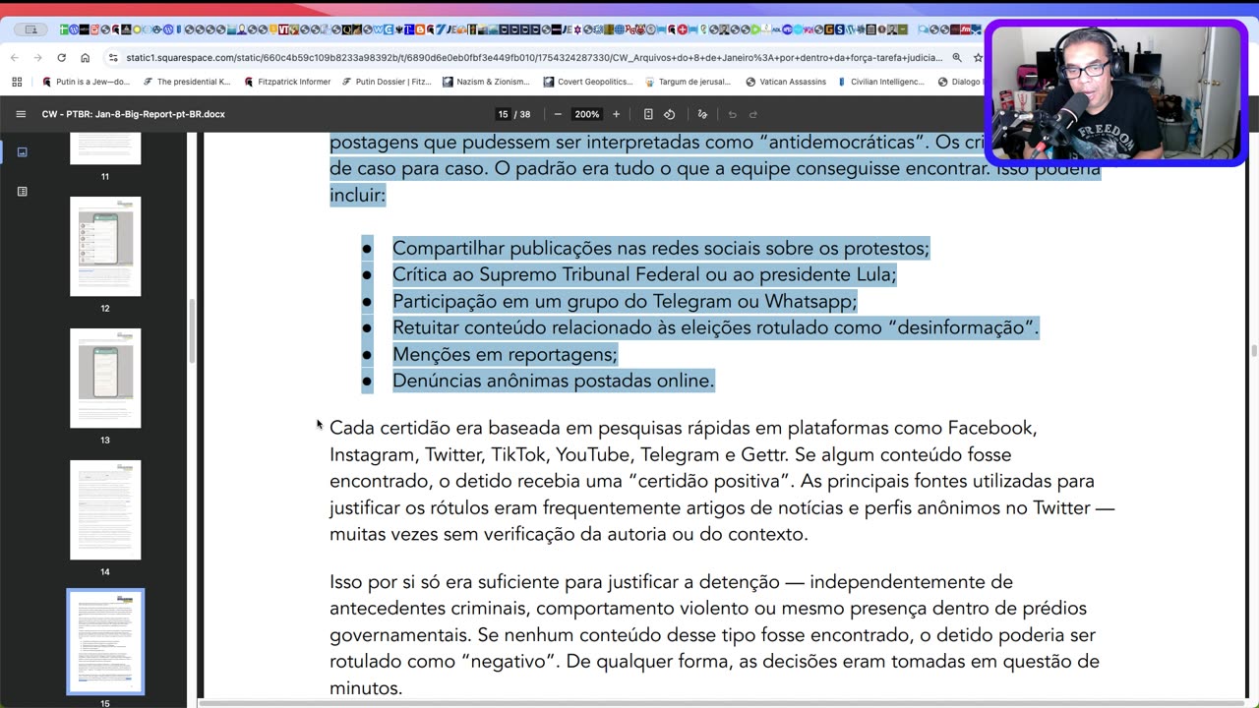Click the document vertical scrollbar thumb
This screenshot has height=708, width=1259.
[x=1254, y=351]
